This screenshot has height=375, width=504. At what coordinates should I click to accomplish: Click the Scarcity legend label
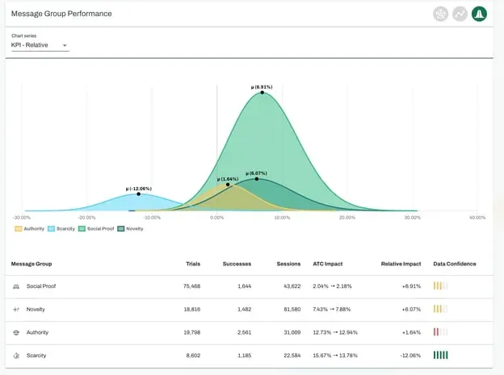coord(65,228)
